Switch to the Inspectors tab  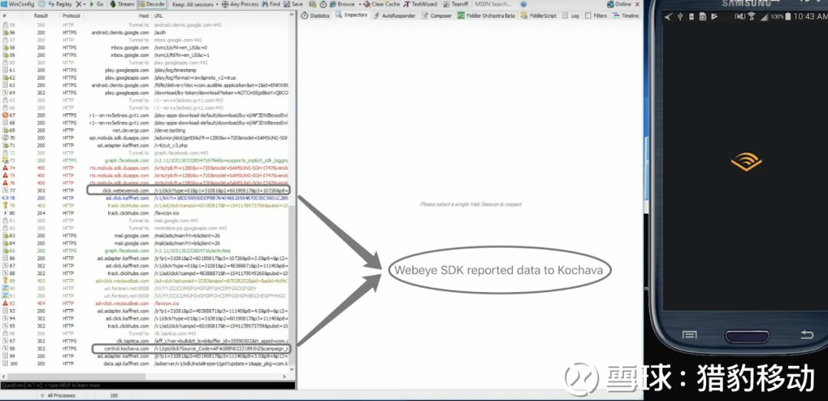pyautogui.click(x=352, y=15)
